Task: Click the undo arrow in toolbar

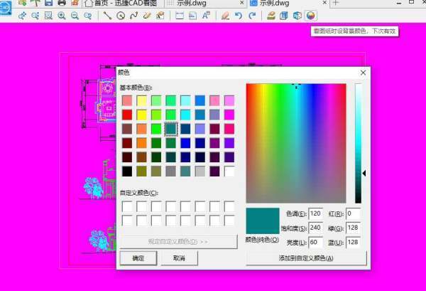Action: click(239, 15)
